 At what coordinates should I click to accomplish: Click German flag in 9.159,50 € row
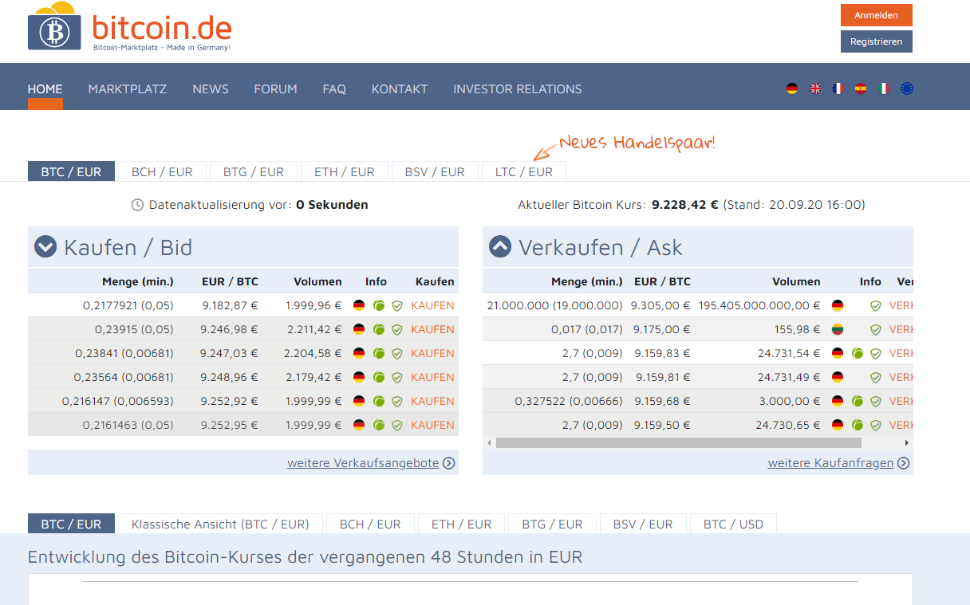(838, 425)
